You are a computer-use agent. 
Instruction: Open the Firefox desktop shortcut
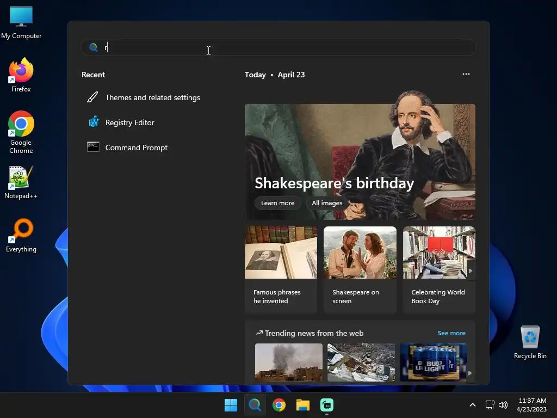(21, 75)
